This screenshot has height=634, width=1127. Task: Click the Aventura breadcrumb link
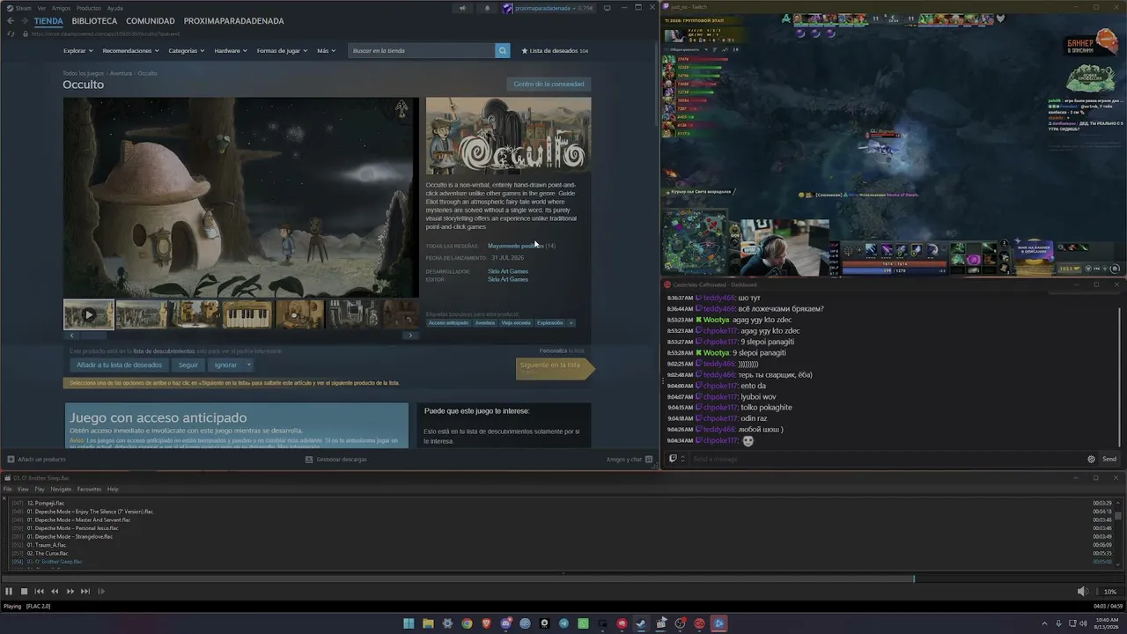tap(121, 73)
